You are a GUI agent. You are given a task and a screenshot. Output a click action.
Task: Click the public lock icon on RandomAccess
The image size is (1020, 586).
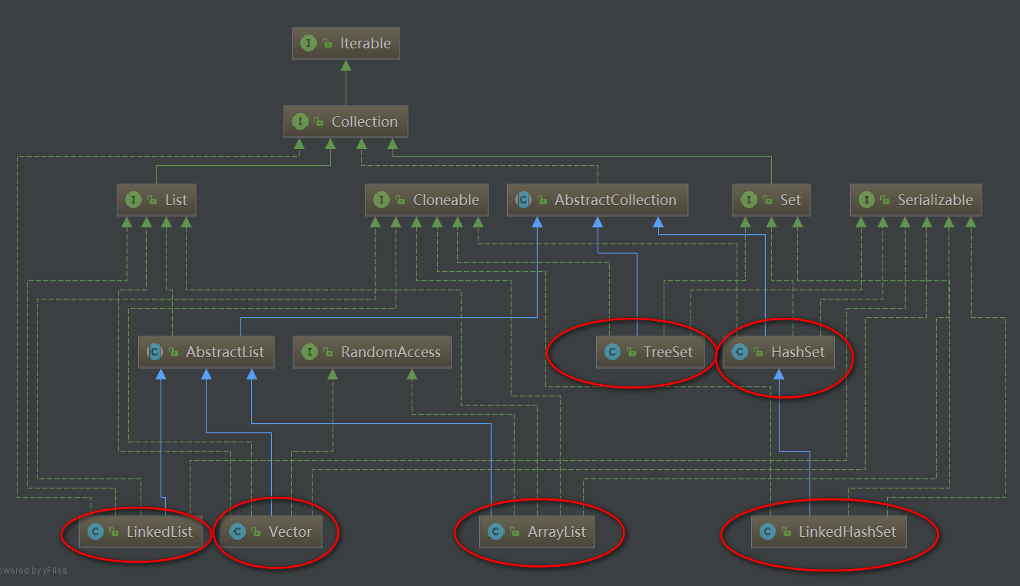click(329, 353)
